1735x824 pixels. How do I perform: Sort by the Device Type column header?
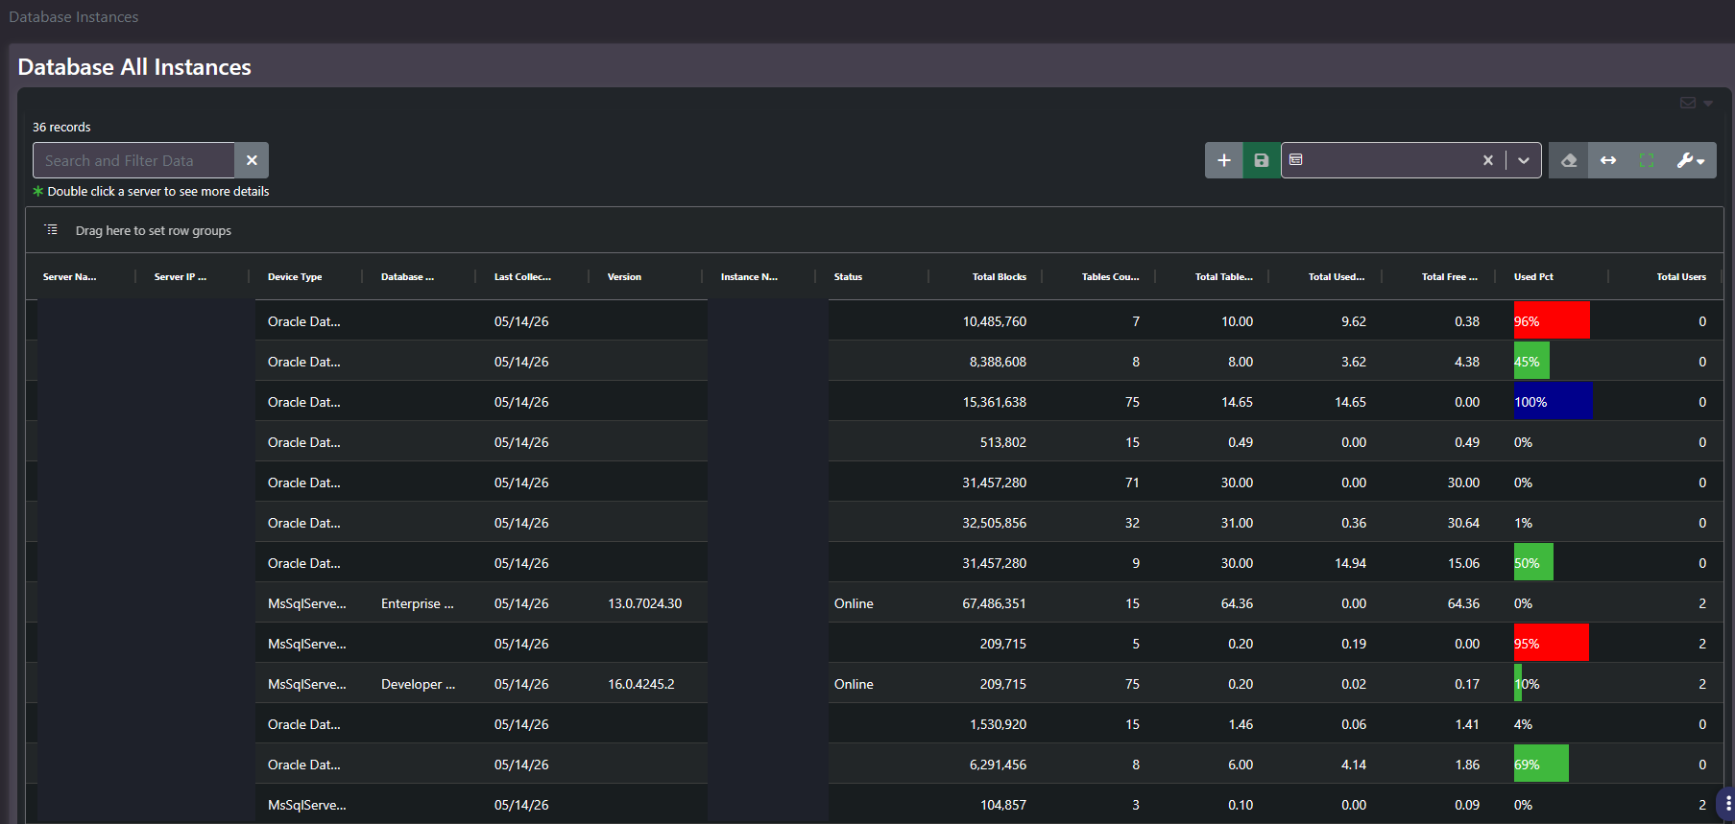click(x=295, y=276)
